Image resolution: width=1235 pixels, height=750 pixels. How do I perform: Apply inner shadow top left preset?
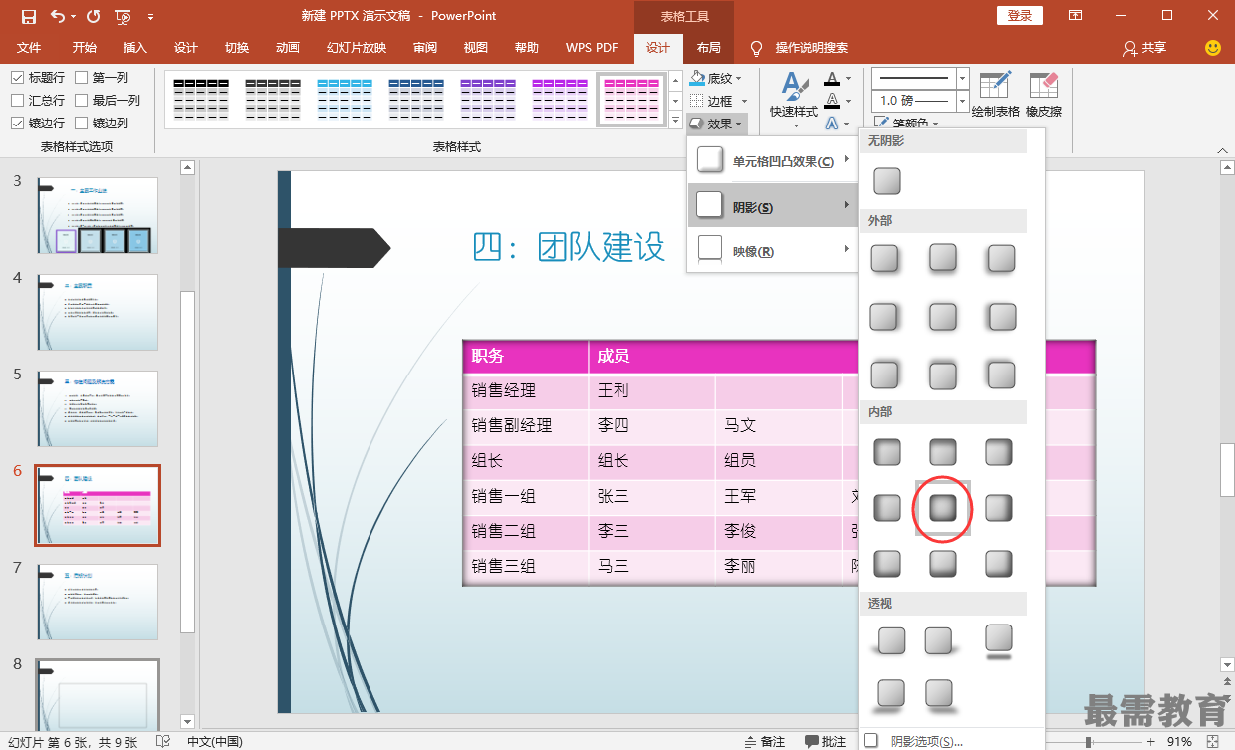pos(886,451)
